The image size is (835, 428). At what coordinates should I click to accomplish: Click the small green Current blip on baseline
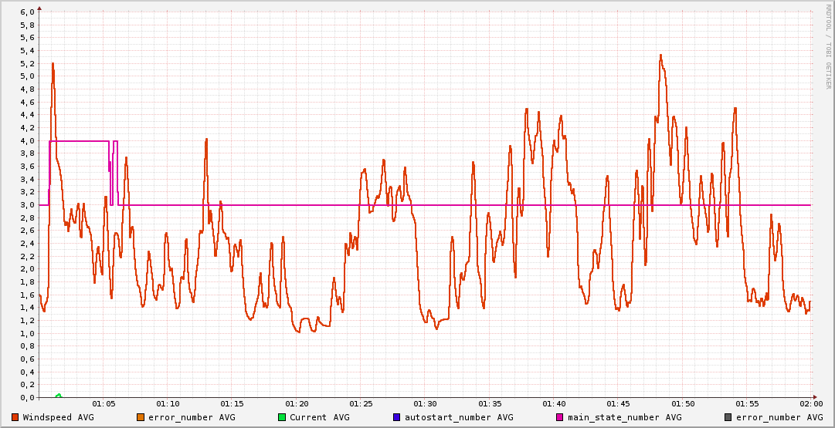[x=59, y=396]
